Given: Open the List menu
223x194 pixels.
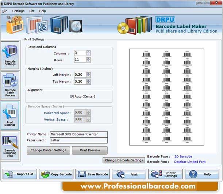Looking at the screenshot, I should tap(32, 11).
